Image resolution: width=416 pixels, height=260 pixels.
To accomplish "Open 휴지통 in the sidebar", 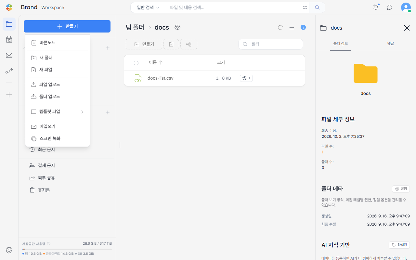I will pos(44,190).
